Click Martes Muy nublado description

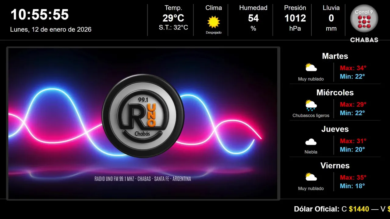(311, 79)
